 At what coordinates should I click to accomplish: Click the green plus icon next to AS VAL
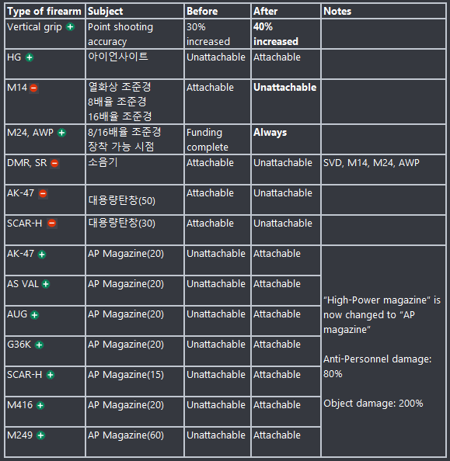coord(46,284)
